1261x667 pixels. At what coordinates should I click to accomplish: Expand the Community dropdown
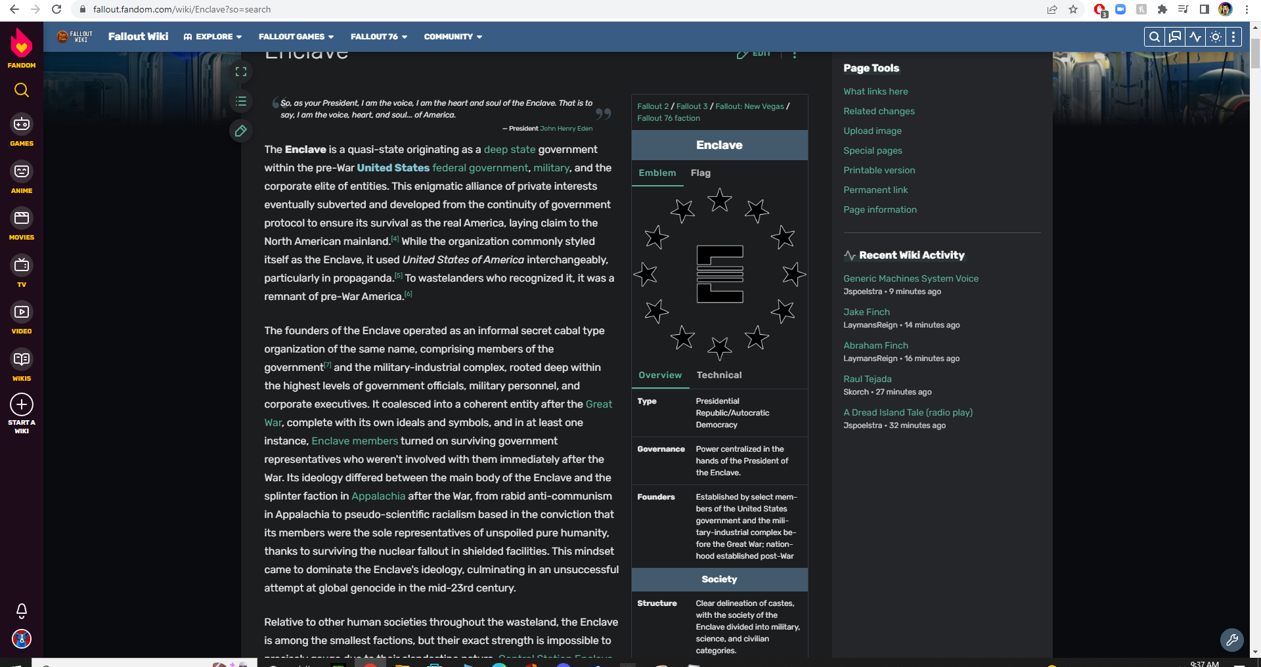(453, 37)
